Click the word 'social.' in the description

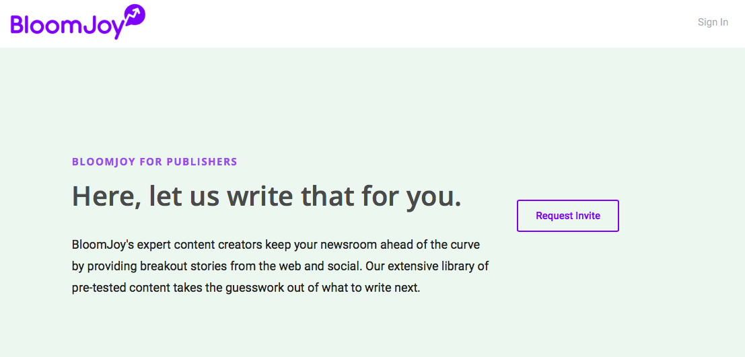[345, 267]
